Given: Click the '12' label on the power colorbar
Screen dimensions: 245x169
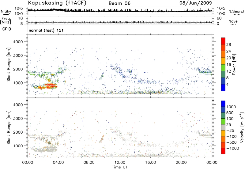Looking at the screenshot, I should pos(228,71).
